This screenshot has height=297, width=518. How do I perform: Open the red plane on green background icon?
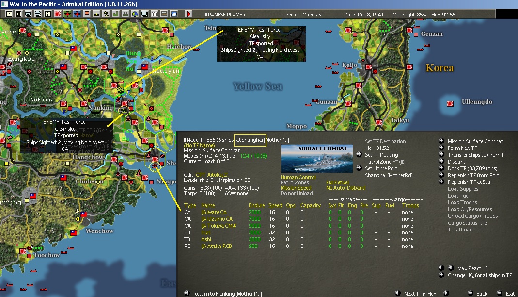67,14
